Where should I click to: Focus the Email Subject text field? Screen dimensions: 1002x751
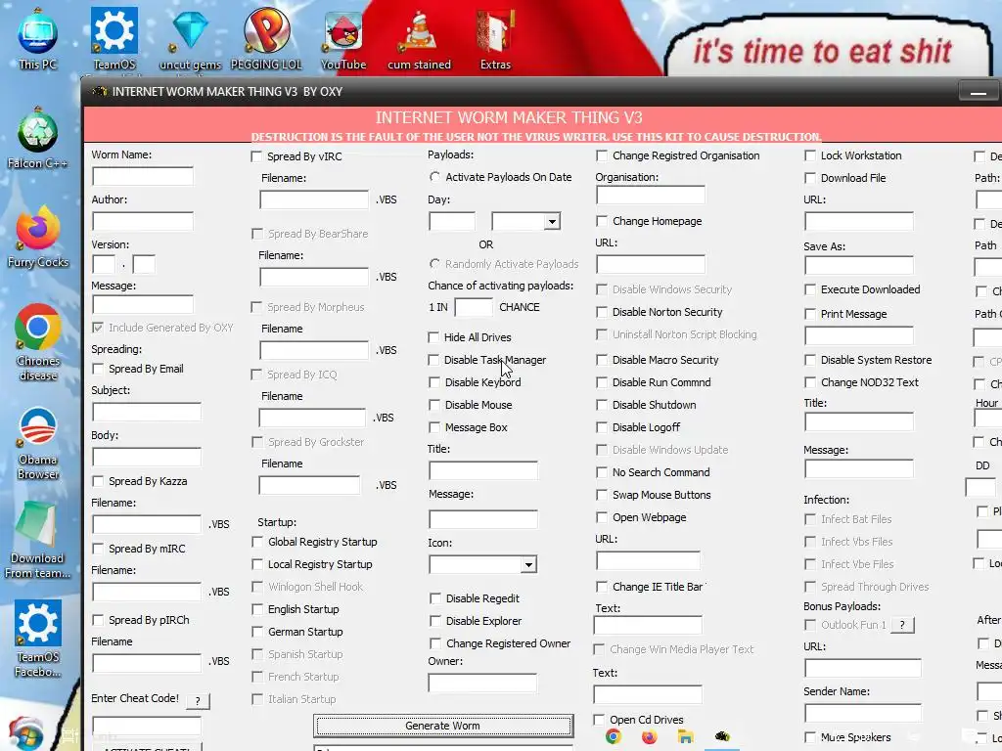[147, 412]
